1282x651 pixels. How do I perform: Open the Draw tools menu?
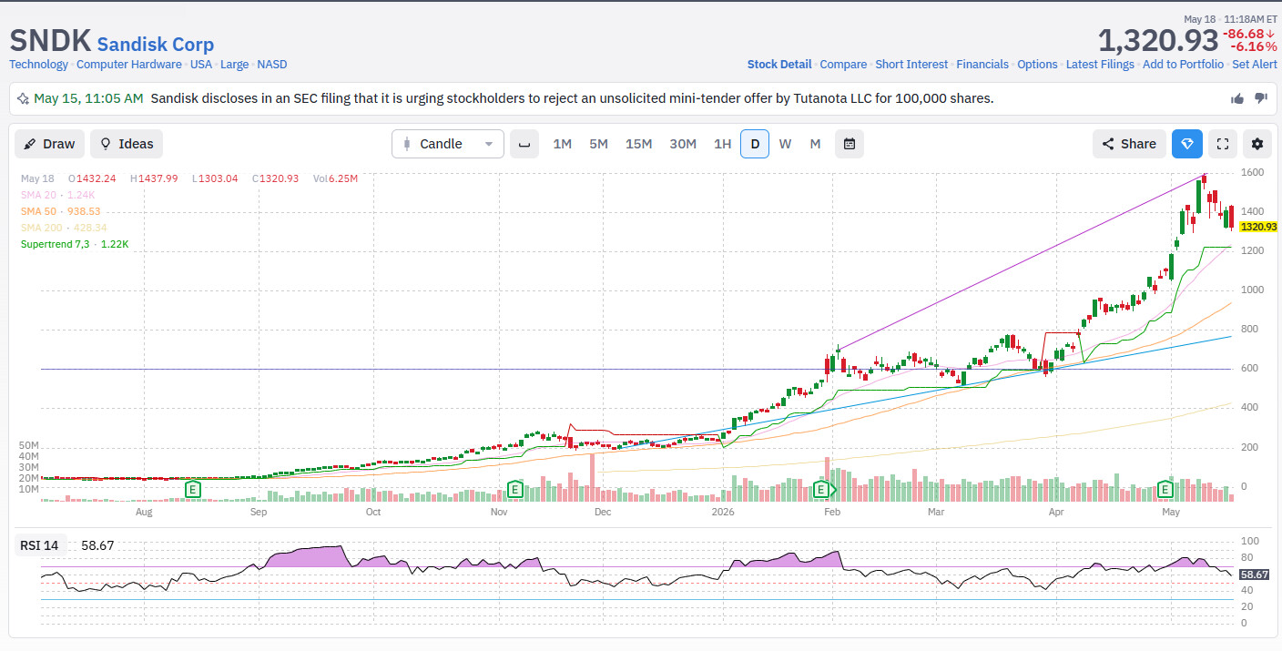(x=50, y=144)
